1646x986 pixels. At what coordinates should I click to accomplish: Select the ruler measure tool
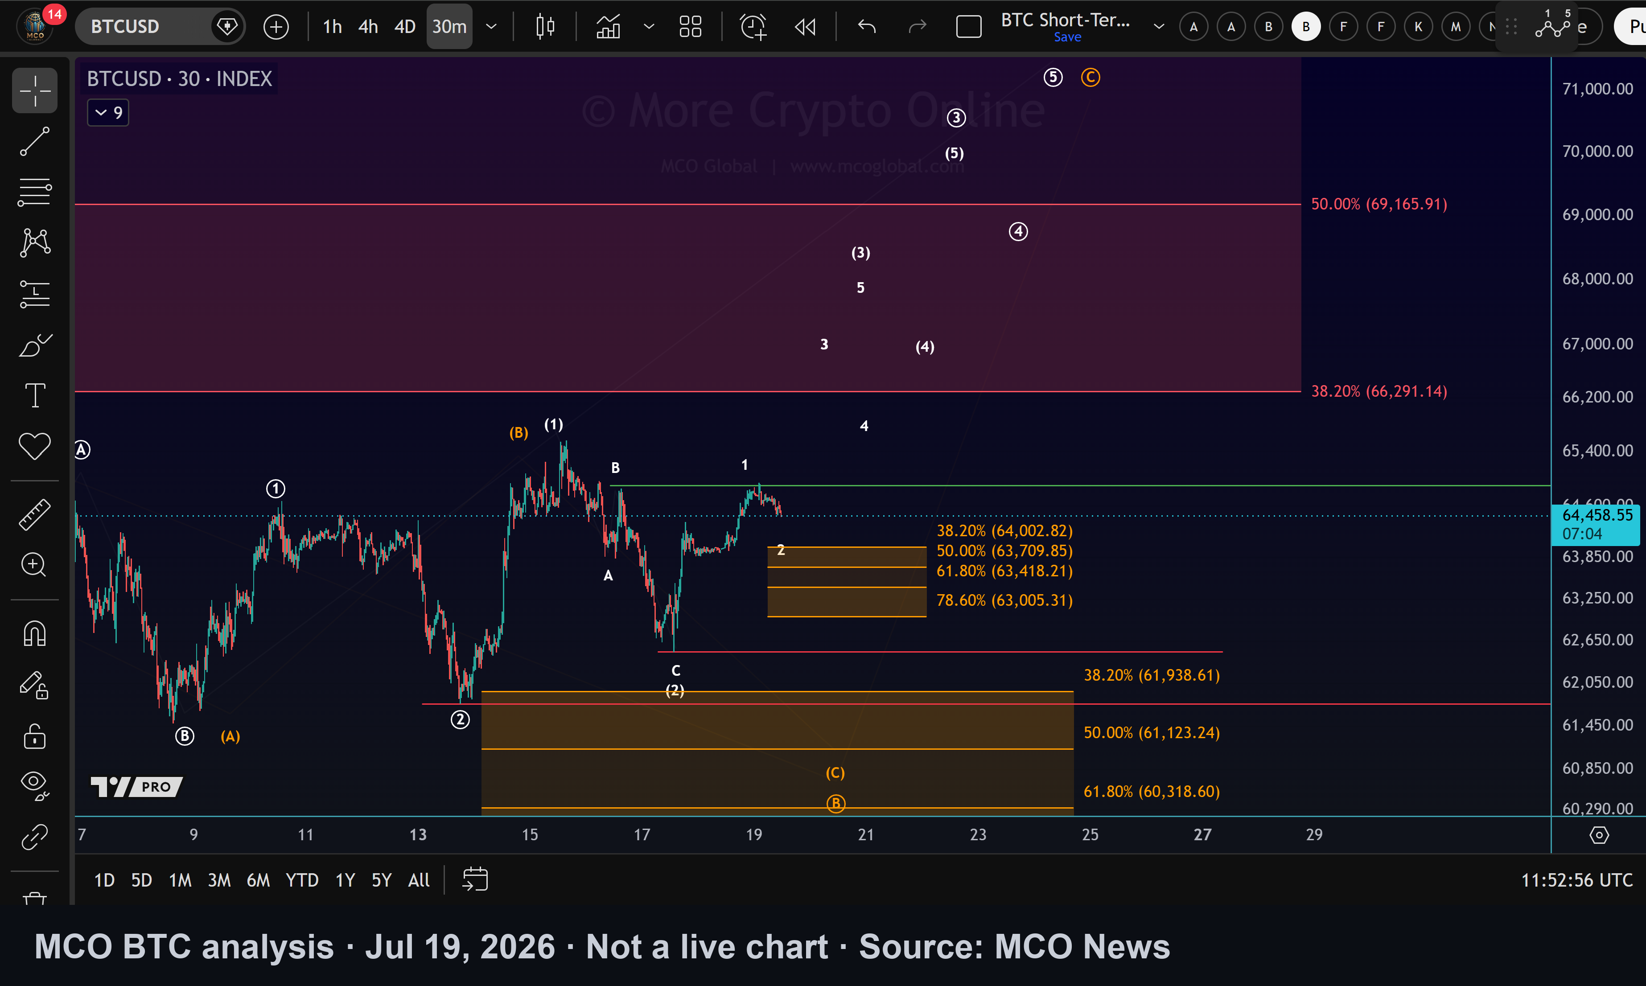[x=35, y=515]
